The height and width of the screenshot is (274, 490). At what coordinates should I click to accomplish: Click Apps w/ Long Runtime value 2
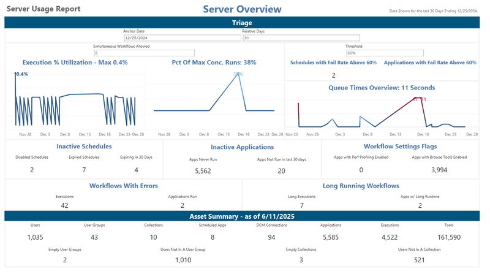420,205
